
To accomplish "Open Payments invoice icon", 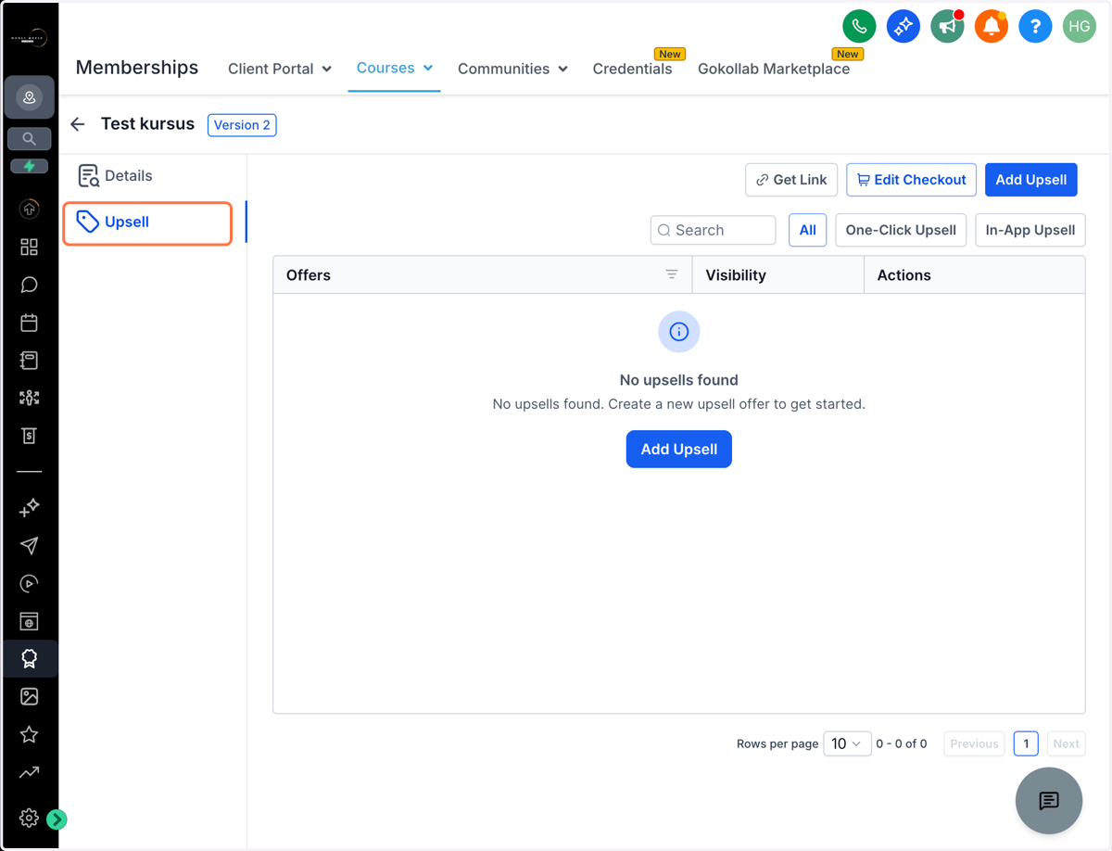I will (x=29, y=436).
